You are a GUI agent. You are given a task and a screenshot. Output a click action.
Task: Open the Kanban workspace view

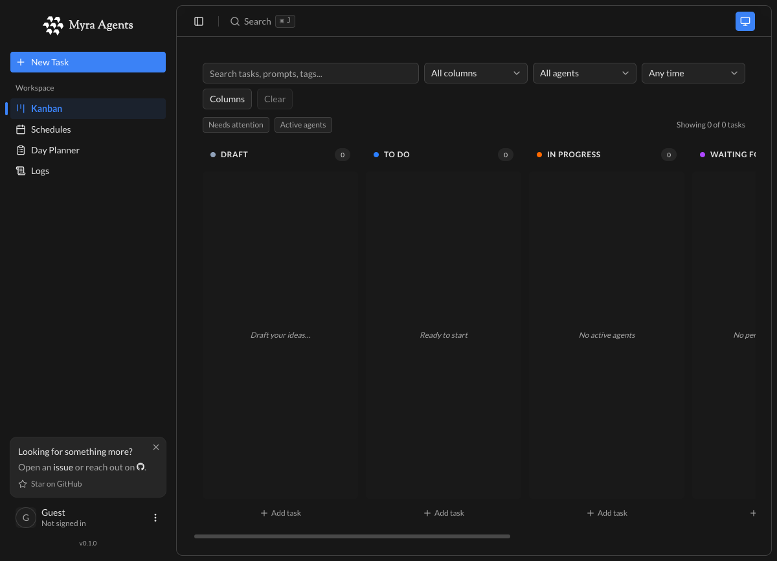[x=88, y=109]
